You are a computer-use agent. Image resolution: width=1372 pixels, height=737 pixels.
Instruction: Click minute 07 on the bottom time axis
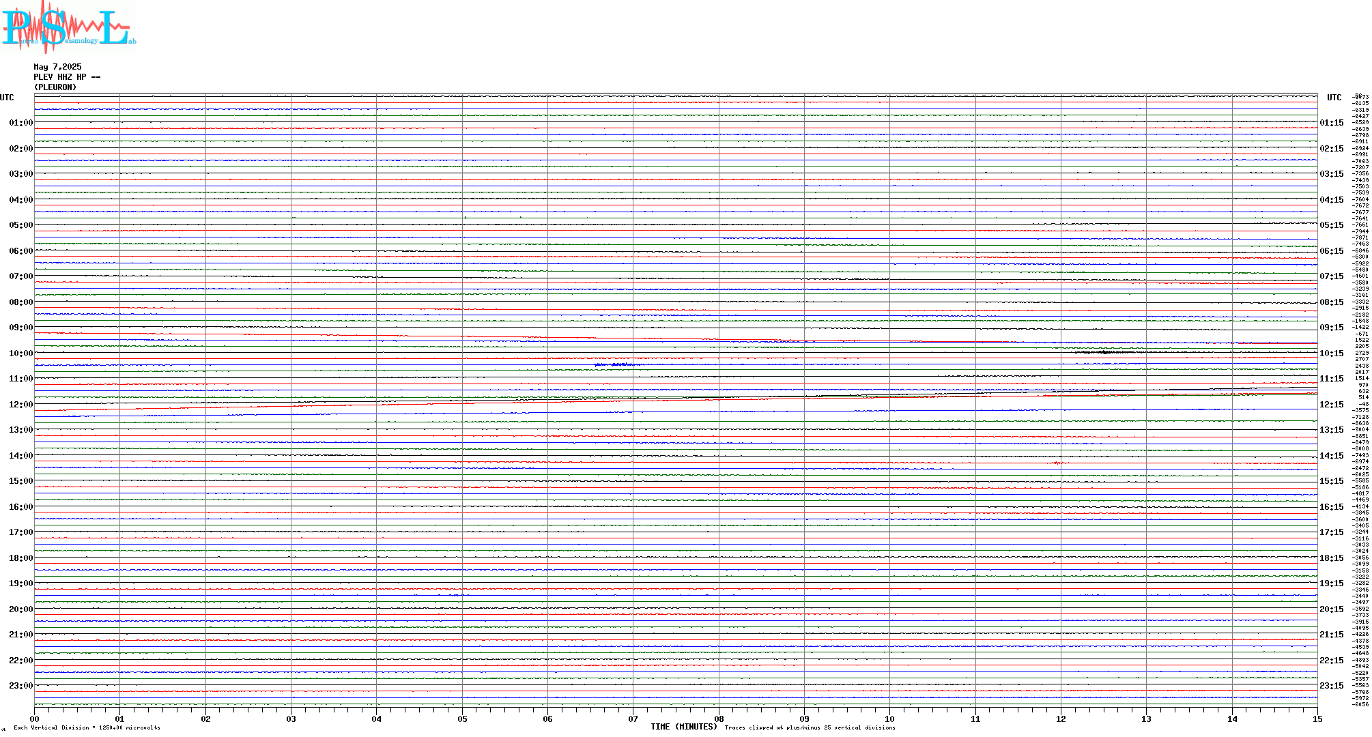(633, 719)
